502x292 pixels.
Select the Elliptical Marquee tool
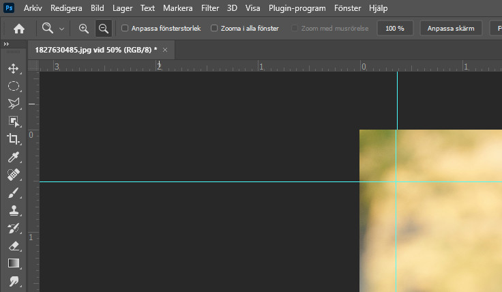coord(14,86)
